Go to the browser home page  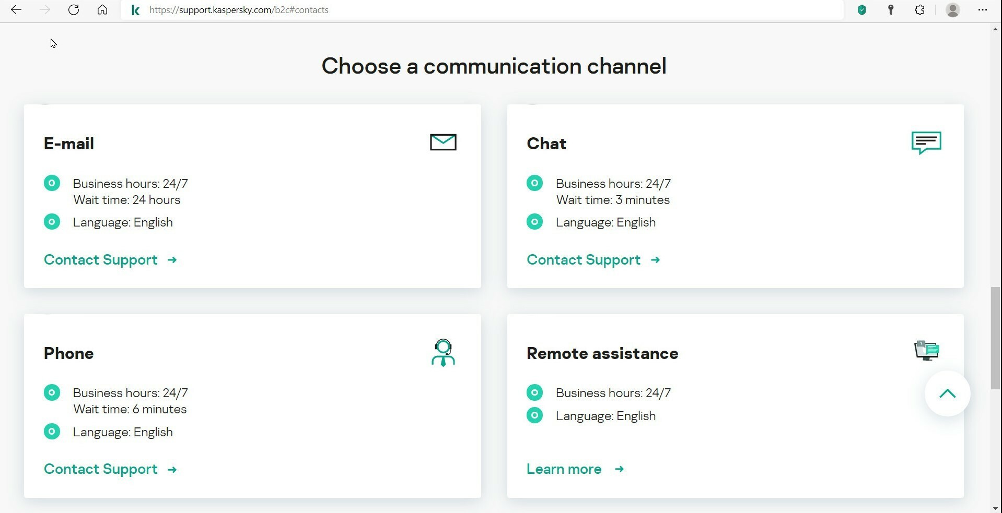[x=102, y=10]
